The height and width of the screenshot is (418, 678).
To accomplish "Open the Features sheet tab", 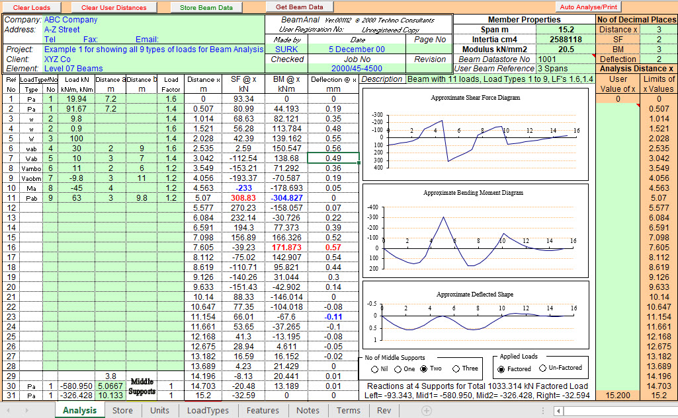I will click(x=262, y=410).
